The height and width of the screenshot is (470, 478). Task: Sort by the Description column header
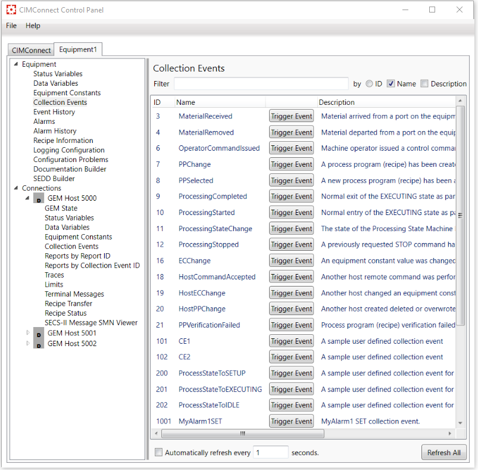386,102
